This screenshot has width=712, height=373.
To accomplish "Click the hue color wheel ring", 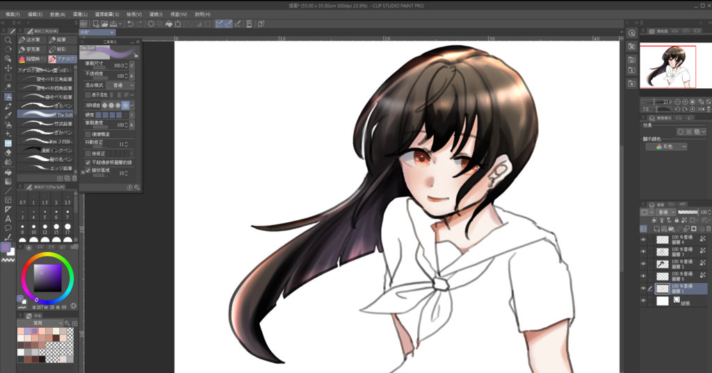I will (x=48, y=256).
